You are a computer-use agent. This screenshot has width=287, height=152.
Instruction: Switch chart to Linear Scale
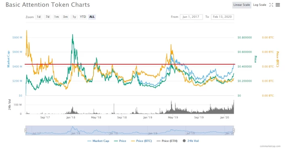(242, 5)
